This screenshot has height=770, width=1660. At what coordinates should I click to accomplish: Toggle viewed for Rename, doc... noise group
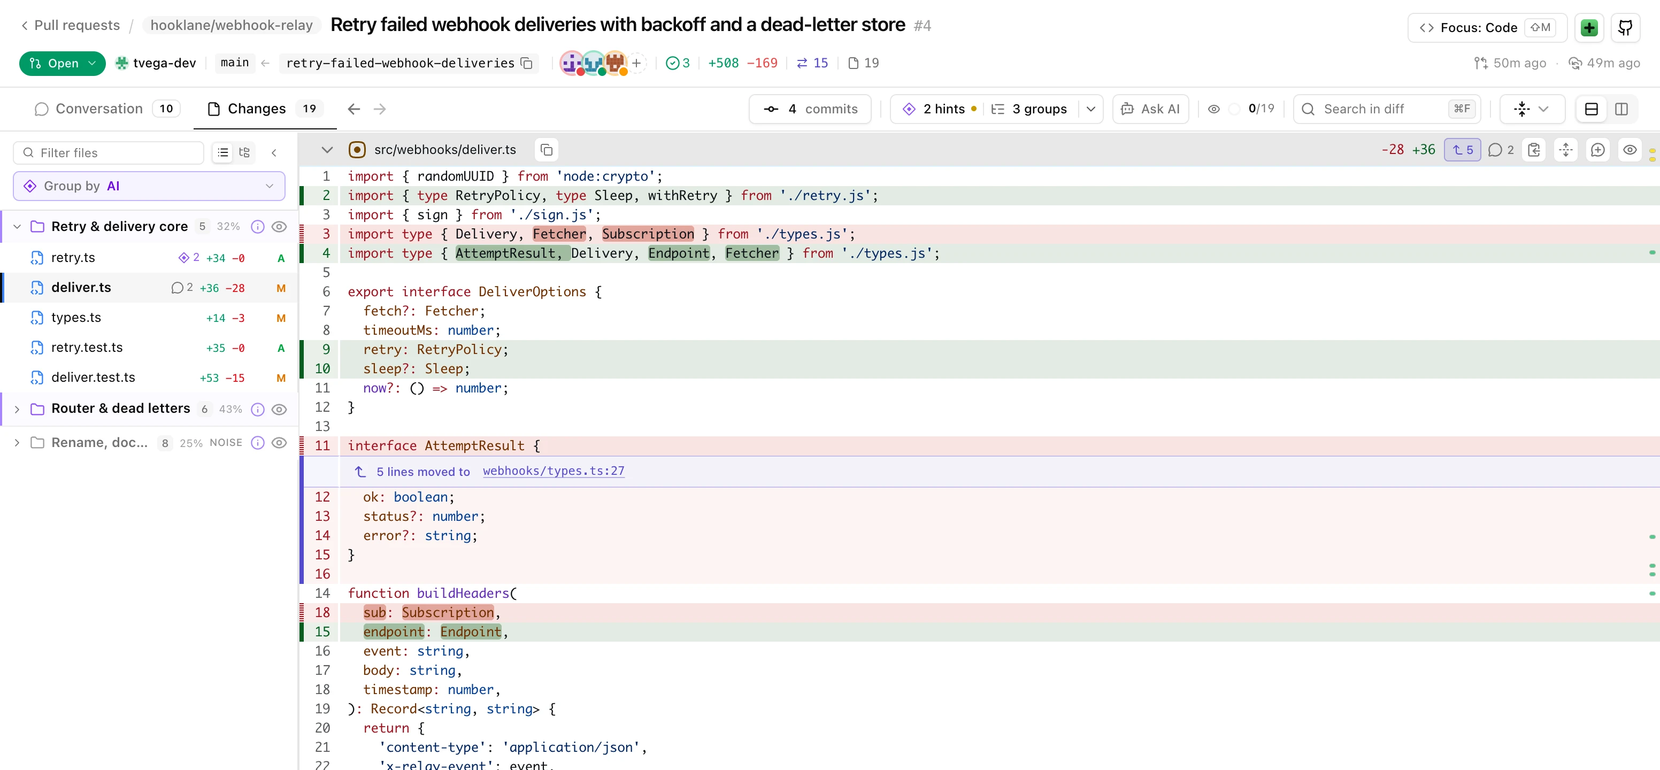(279, 443)
